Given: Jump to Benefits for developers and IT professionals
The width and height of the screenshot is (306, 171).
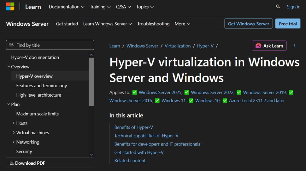Looking at the screenshot, I should point(157,144).
